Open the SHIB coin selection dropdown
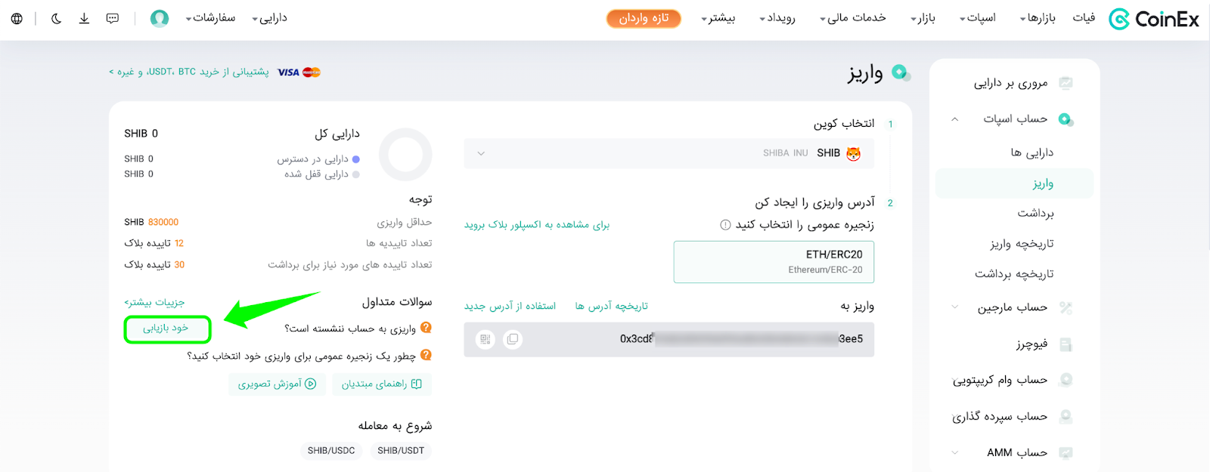 [x=669, y=153]
